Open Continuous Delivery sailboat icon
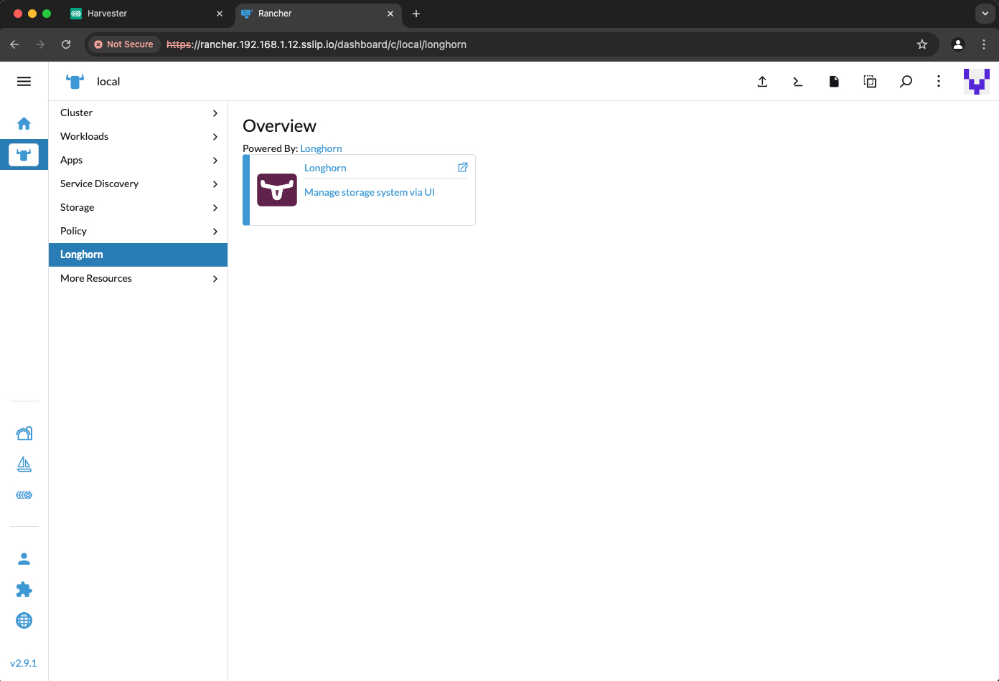 pos(24,465)
